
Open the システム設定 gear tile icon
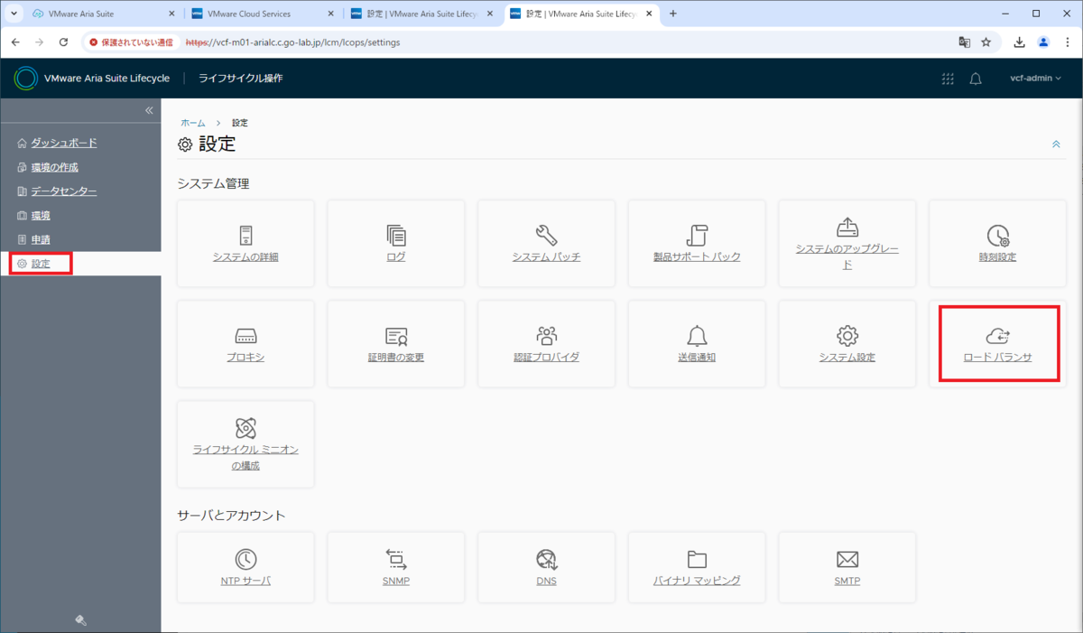click(847, 336)
